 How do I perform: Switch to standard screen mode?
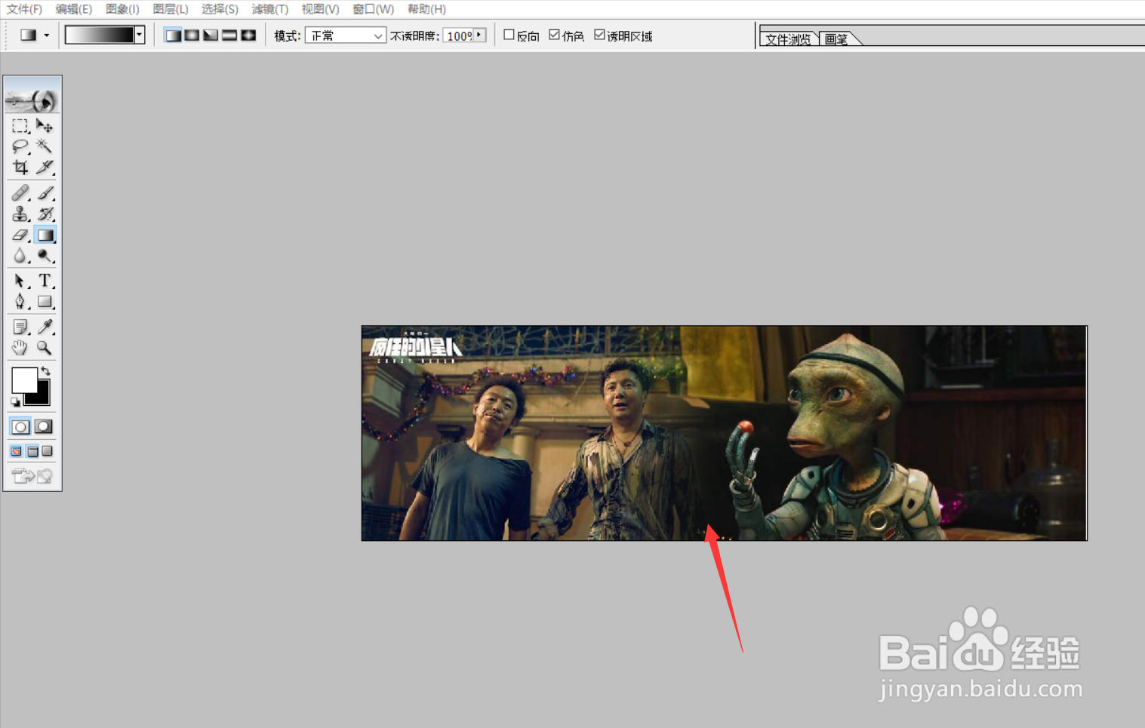tap(16, 451)
